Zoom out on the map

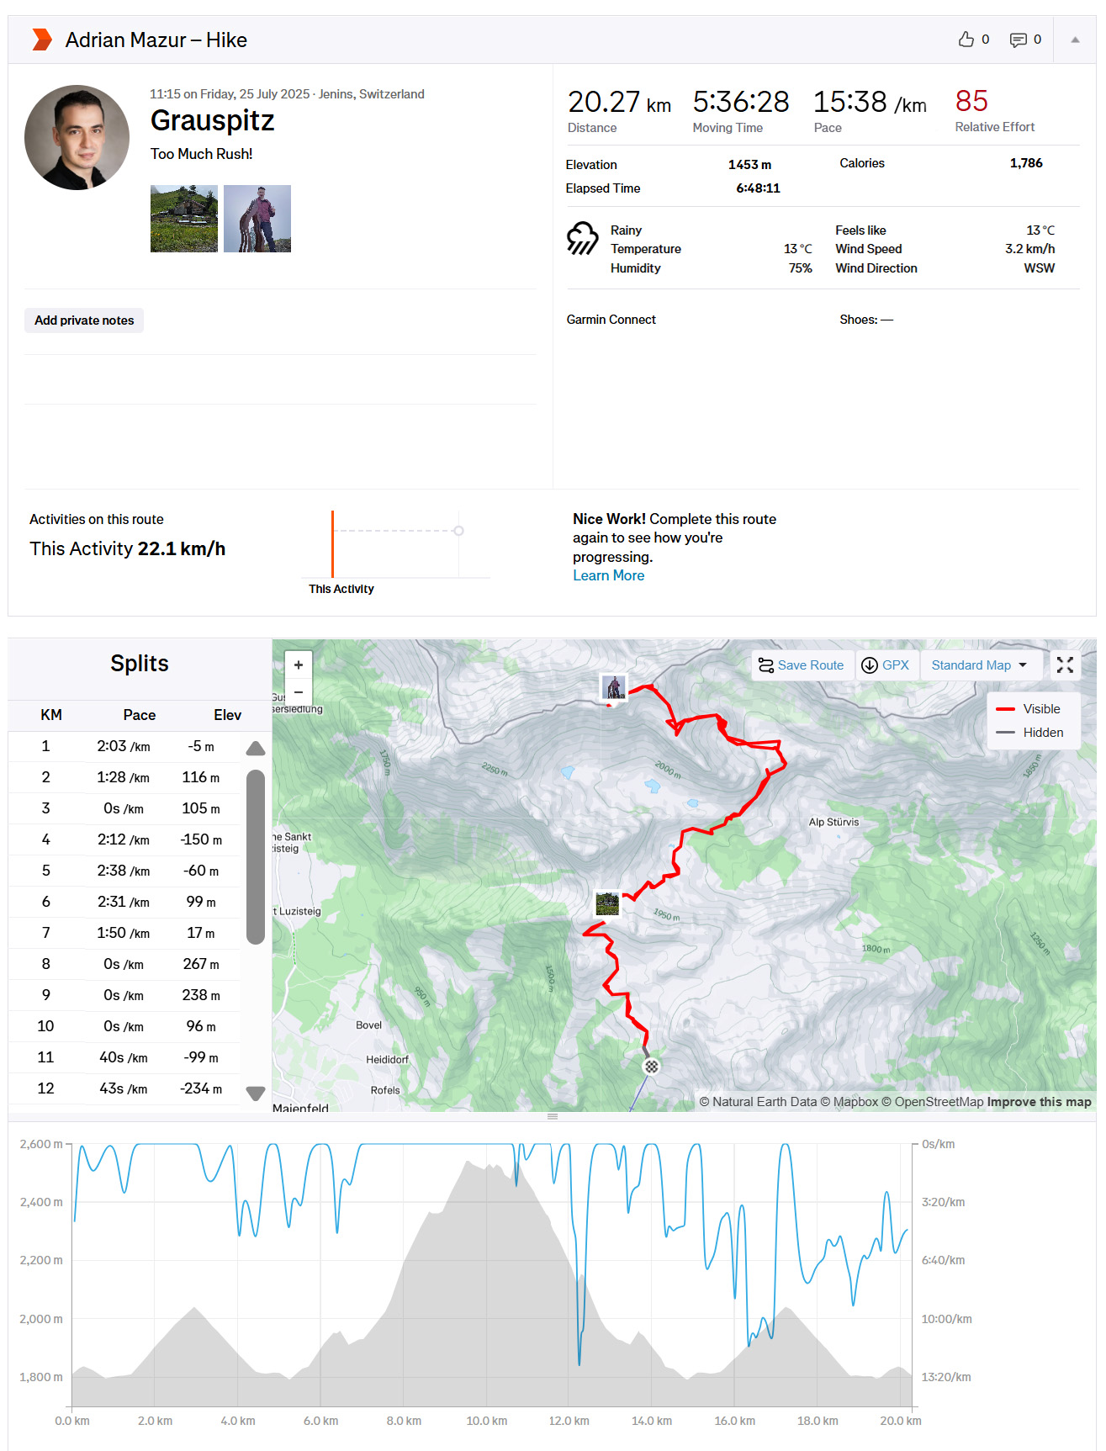pyautogui.click(x=299, y=691)
